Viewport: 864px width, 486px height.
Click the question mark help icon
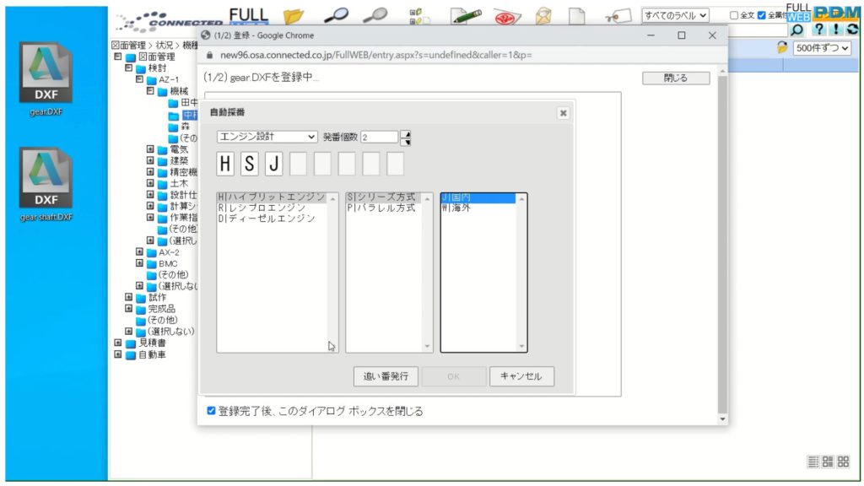point(820,30)
